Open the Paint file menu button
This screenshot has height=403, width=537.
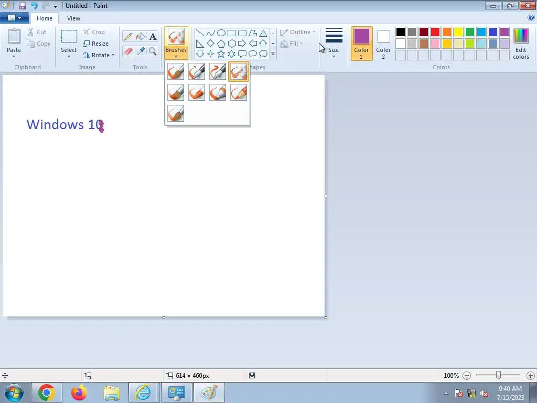tap(14, 18)
